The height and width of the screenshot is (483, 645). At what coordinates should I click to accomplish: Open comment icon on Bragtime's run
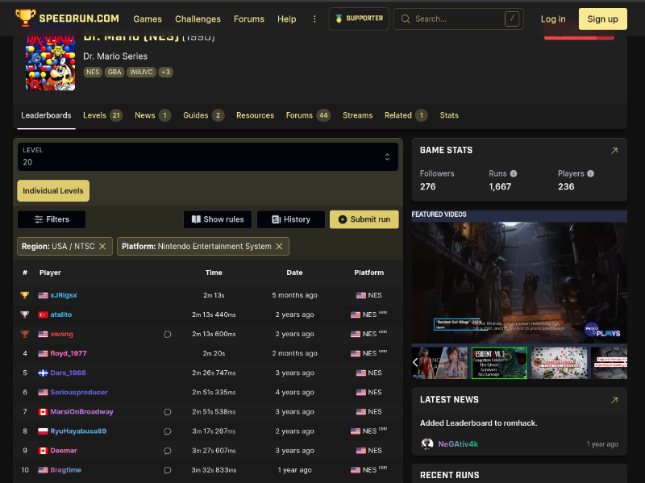[x=168, y=470]
